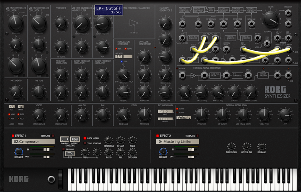Image resolution: width=301 pixels, height=192 pixels.
Task: Click the VCO 2 SCALE knob
Action: 39,66
